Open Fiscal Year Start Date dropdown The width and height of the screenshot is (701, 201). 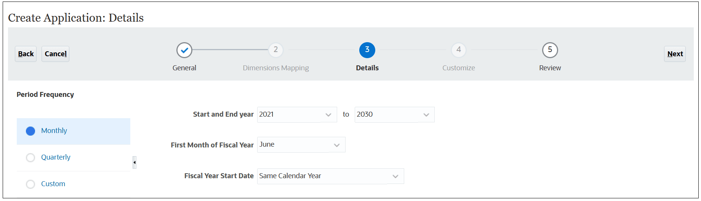pos(331,176)
